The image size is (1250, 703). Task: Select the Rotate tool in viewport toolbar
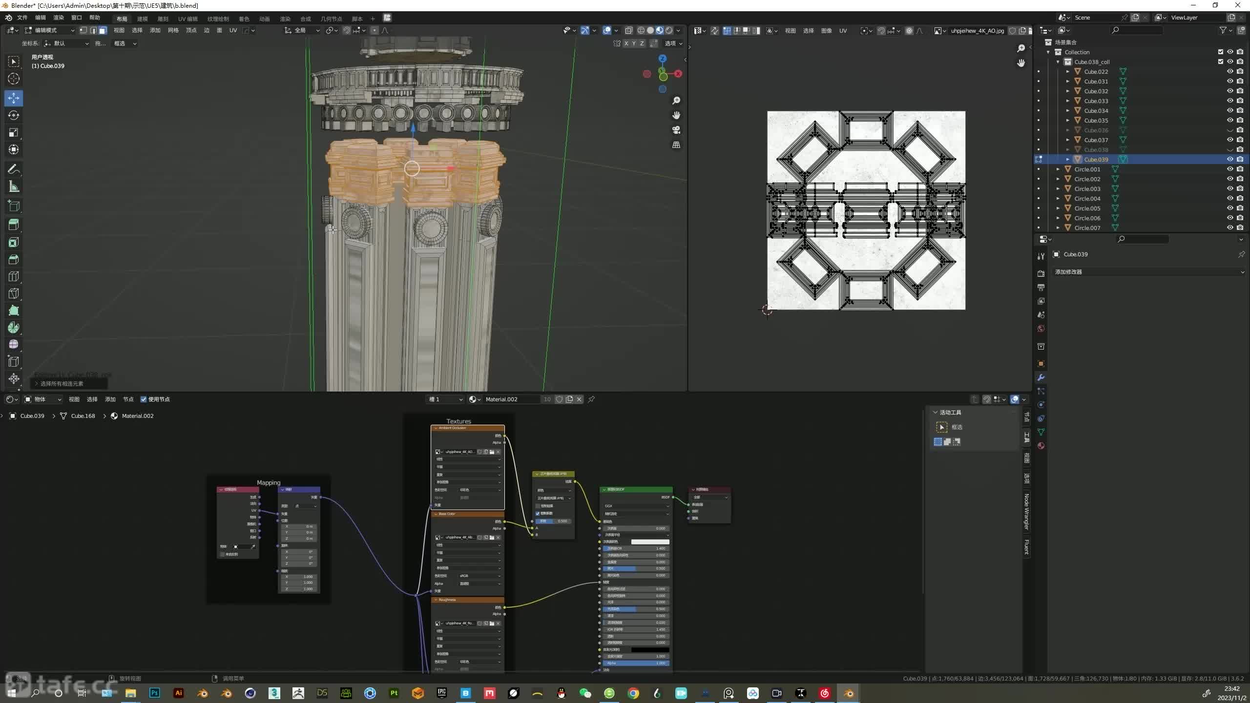tap(14, 115)
